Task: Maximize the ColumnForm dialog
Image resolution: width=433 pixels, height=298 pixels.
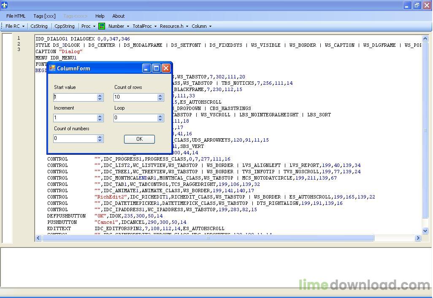Action: [156, 68]
